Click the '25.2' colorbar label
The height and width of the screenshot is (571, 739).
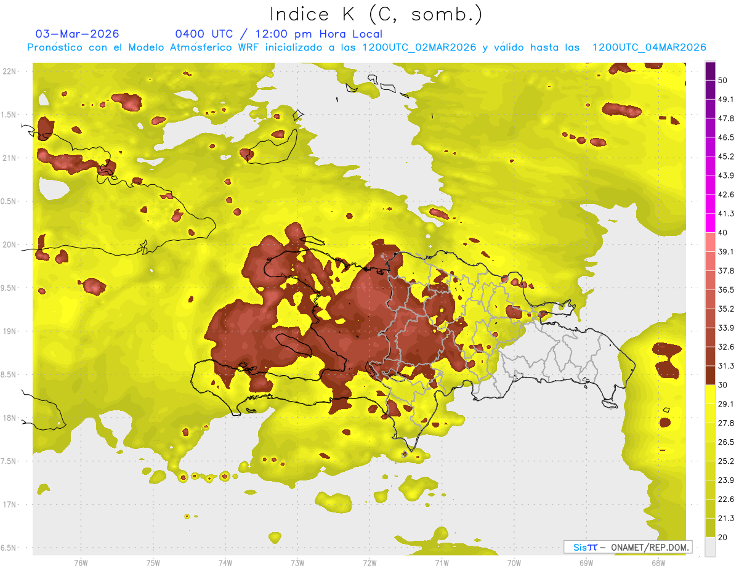tap(727, 461)
